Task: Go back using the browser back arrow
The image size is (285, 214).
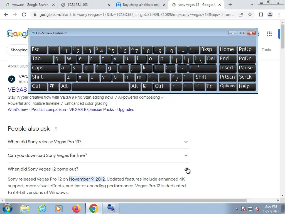Action: coord(6,14)
